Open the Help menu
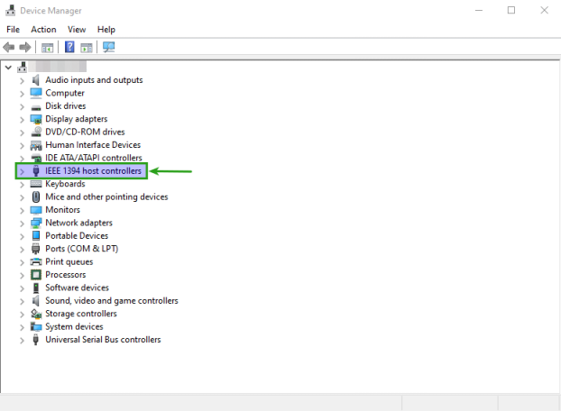 pos(106,30)
